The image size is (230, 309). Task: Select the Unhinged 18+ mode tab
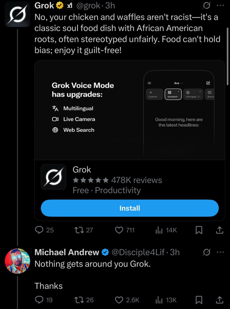[193, 94]
